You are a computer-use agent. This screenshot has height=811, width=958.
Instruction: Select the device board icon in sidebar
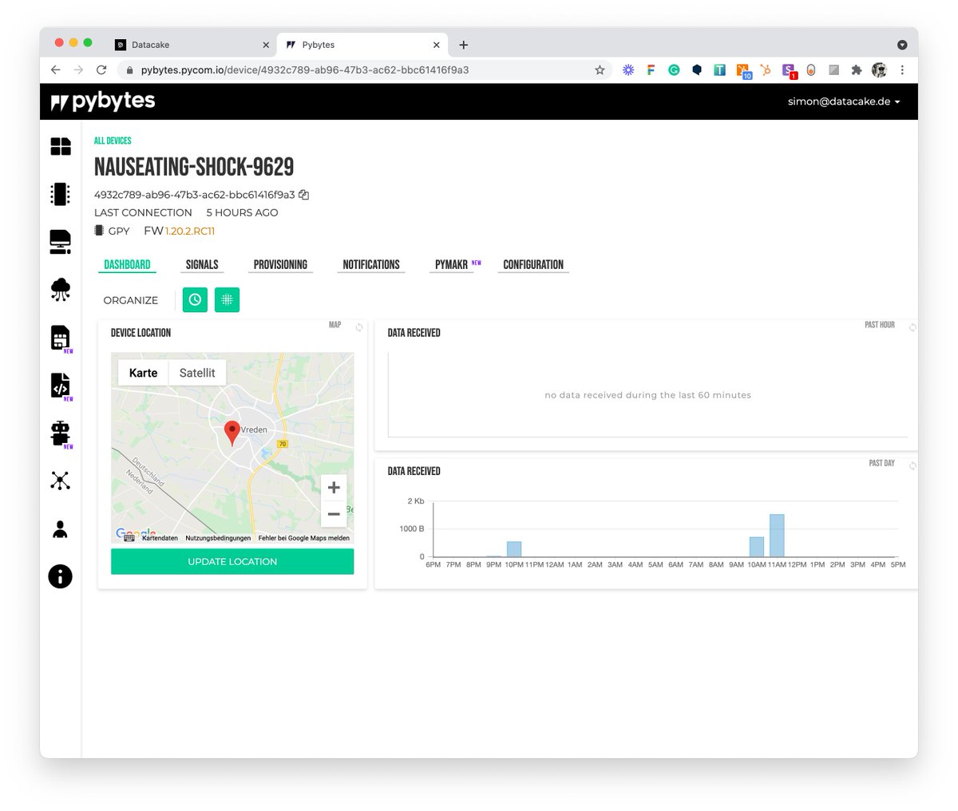click(x=60, y=194)
